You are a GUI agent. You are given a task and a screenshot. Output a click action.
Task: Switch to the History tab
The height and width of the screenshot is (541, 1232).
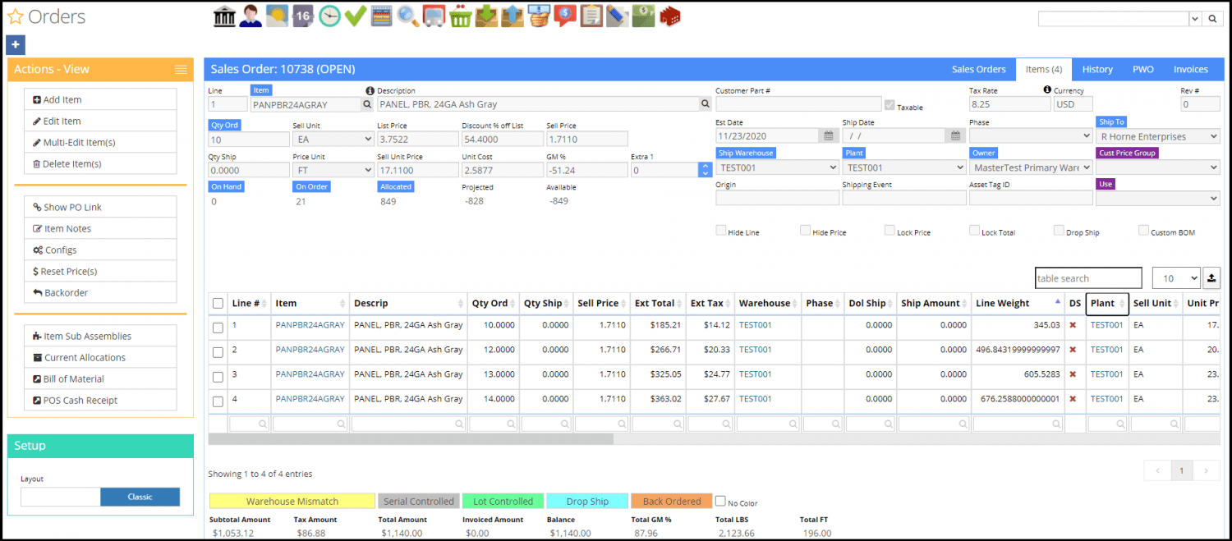[x=1097, y=70]
